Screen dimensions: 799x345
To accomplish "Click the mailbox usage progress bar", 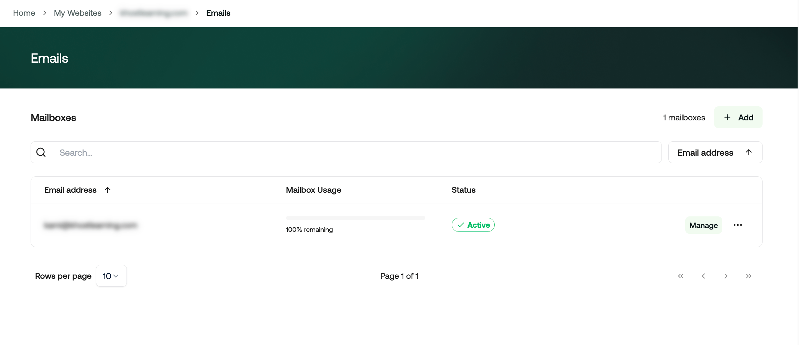I will point(355,218).
